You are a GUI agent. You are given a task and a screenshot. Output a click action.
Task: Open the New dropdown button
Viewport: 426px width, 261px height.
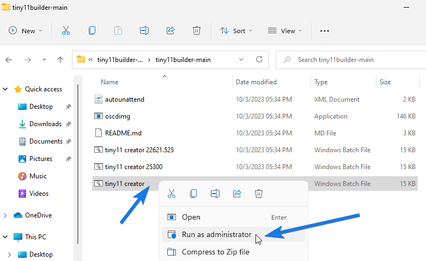pyautogui.click(x=25, y=30)
